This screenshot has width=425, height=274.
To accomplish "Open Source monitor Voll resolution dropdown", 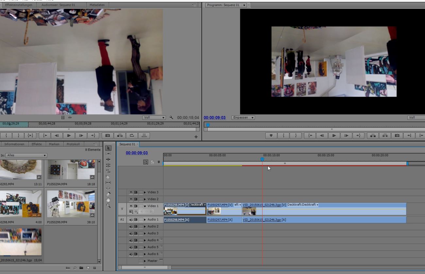I will [x=154, y=118].
